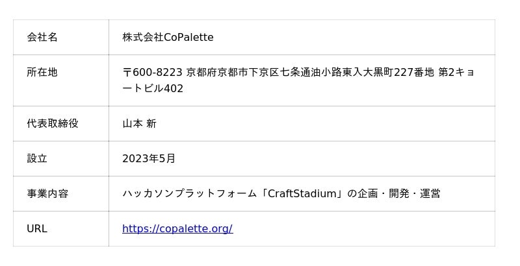Click the 京都府京都市下京区 address text
The width and height of the screenshot is (520, 266).
(x=227, y=72)
